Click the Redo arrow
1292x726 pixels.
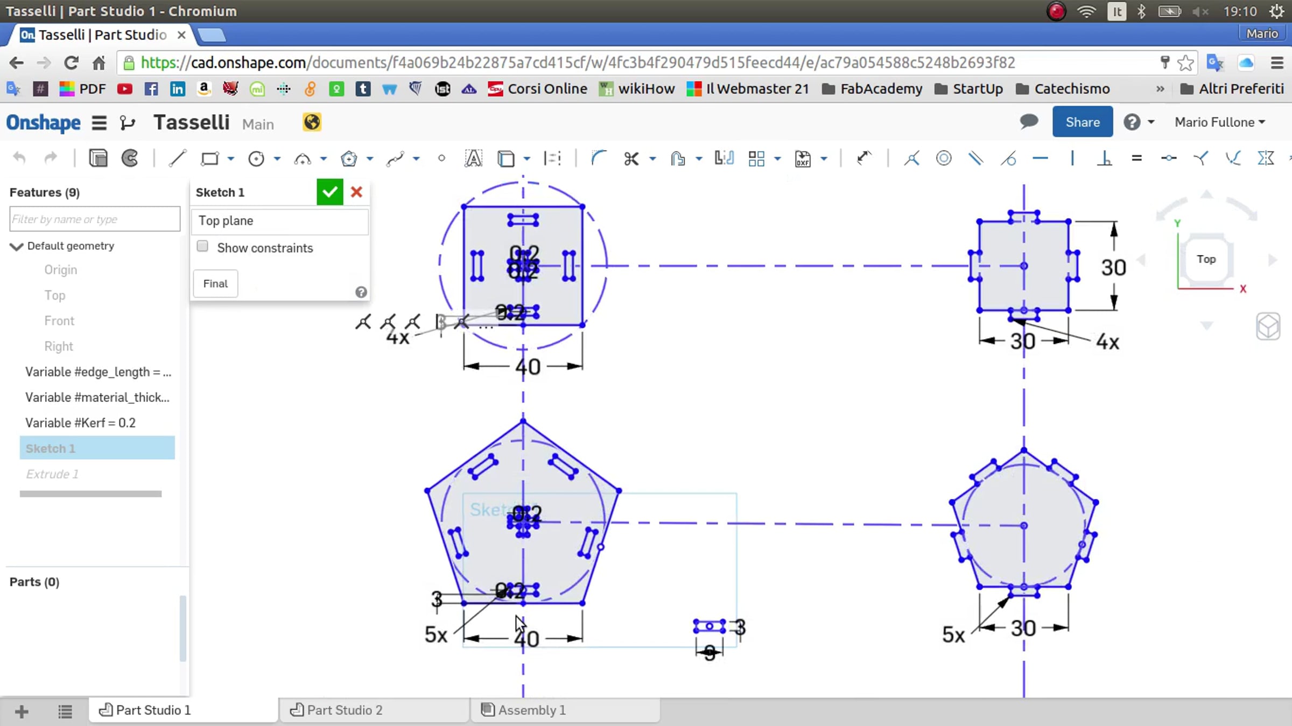click(x=50, y=158)
